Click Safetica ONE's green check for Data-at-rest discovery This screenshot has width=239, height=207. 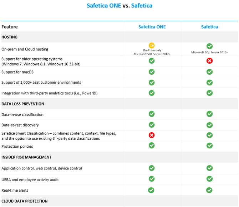click(152, 125)
